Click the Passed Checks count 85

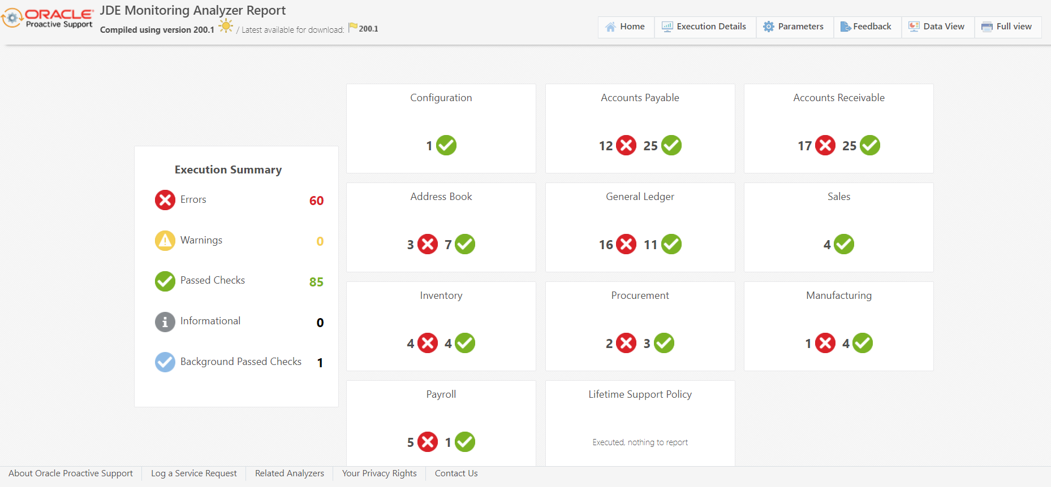coord(316,282)
